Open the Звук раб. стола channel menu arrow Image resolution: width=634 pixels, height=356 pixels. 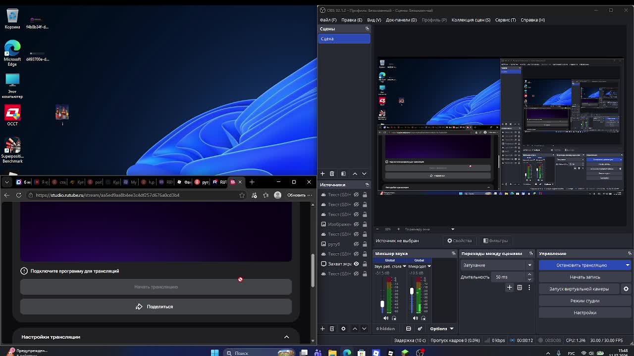[x=404, y=266]
